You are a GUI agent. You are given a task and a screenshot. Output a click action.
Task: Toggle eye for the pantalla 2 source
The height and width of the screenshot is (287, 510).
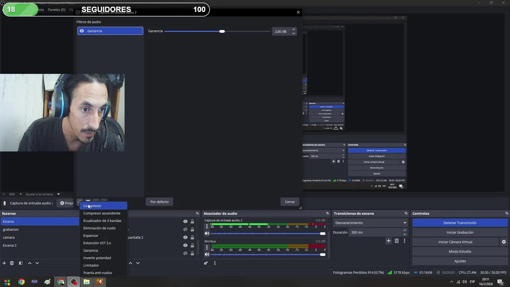(x=185, y=237)
